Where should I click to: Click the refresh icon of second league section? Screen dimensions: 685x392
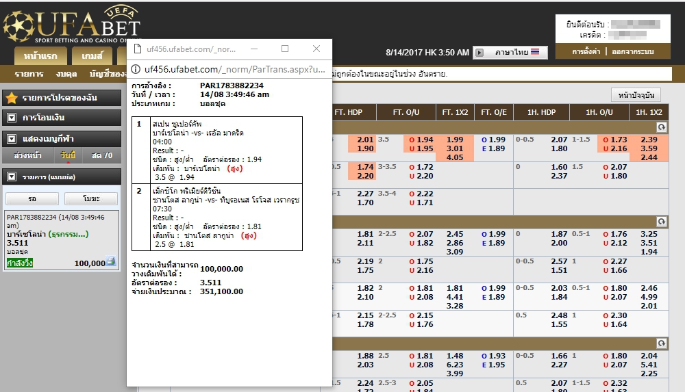click(662, 222)
